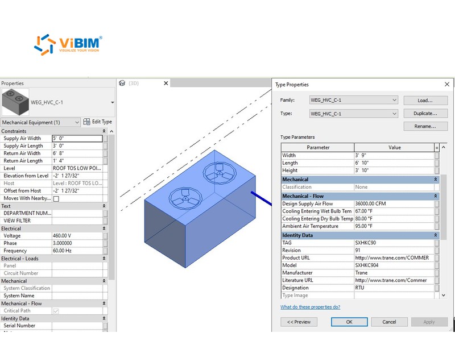Click the Length type value 6' 10"
The height and width of the screenshot is (341, 455).
click(x=394, y=163)
